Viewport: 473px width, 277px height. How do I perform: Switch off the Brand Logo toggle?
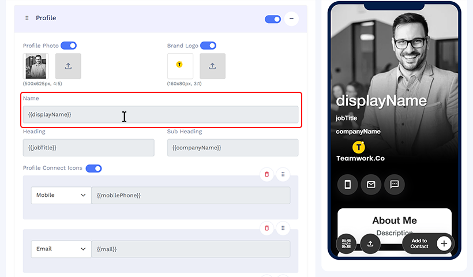click(x=208, y=46)
